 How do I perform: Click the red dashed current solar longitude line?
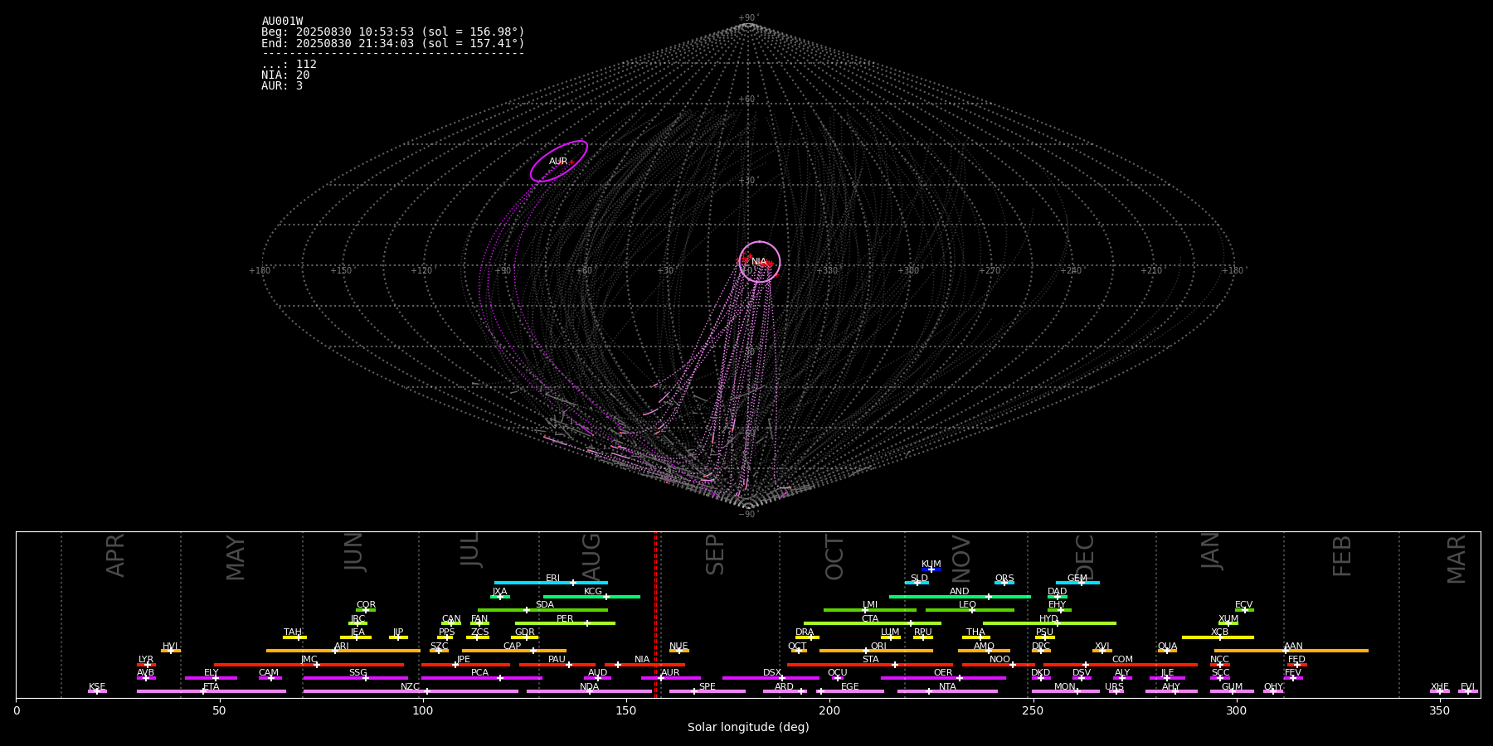coord(655,613)
